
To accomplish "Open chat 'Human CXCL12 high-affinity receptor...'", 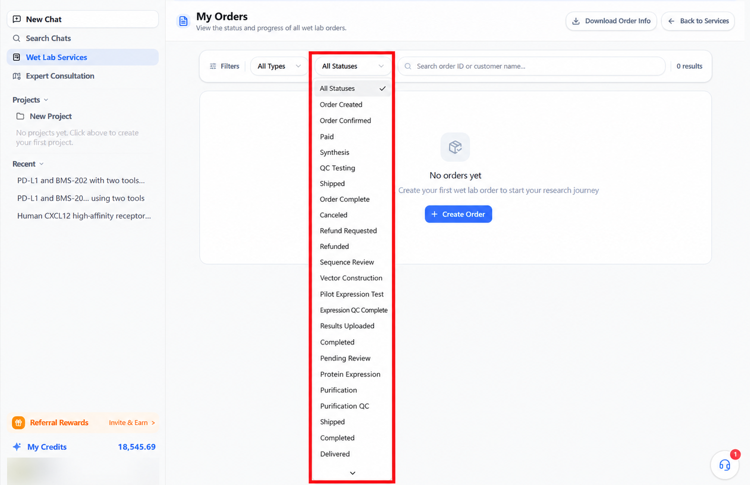I will (84, 216).
